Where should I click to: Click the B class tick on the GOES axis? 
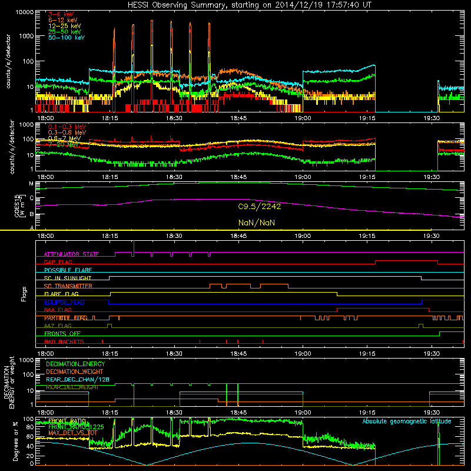(31, 214)
